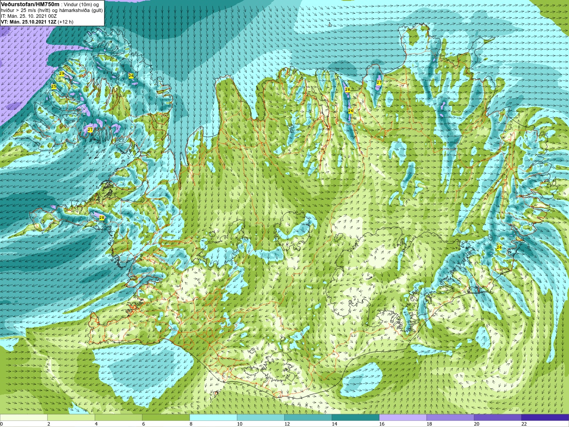Click the 'VT: Mán. 25.10.2021 12Z' line

[28, 22]
